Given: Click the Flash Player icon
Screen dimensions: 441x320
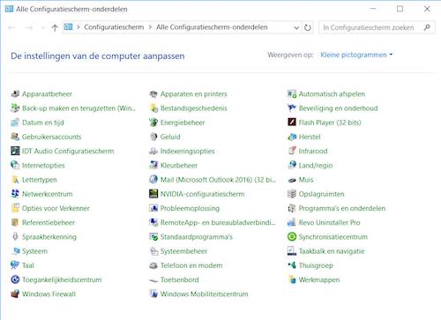Looking at the screenshot, I should click(292, 123).
